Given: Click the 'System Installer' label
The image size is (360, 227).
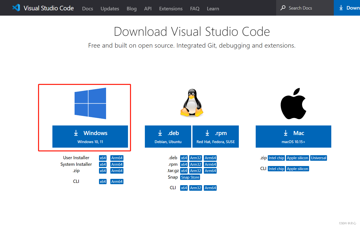Looking at the screenshot, I should pyautogui.click(x=76, y=164).
